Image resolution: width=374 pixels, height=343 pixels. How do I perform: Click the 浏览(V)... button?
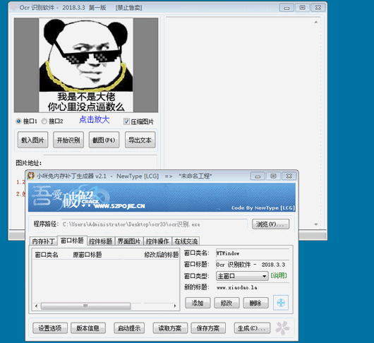(x=270, y=224)
